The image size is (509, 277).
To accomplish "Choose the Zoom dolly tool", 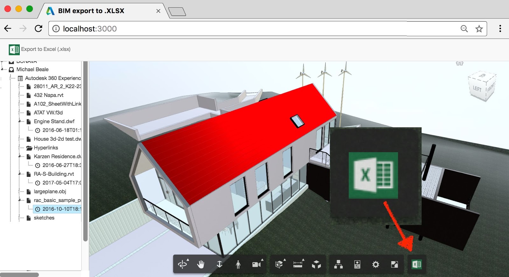I will (x=220, y=264).
